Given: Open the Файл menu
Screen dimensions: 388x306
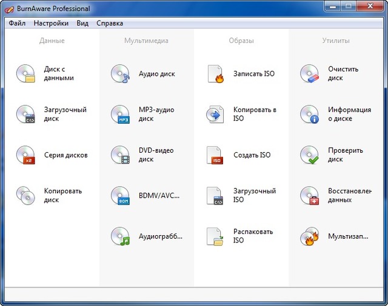Looking at the screenshot, I should pyautogui.click(x=17, y=23).
